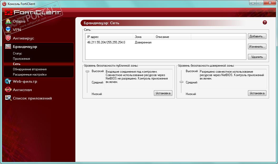Click Установка for public zone

tap(163, 93)
